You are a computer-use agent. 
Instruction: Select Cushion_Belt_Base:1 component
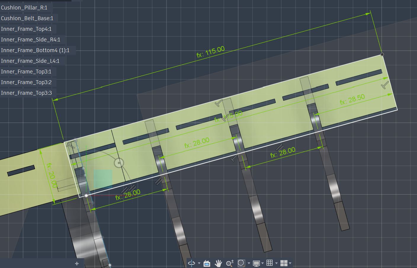[27, 18]
